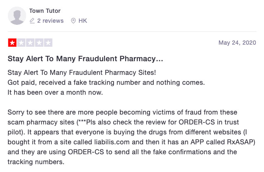The image size is (264, 172).
Task: Click the location pin icon
Action: pos(73,21)
